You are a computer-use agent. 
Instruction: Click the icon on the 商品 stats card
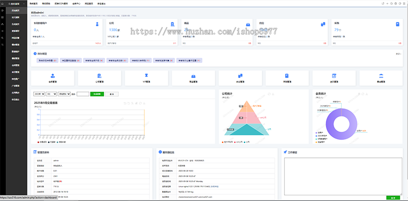[x=248, y=24]
